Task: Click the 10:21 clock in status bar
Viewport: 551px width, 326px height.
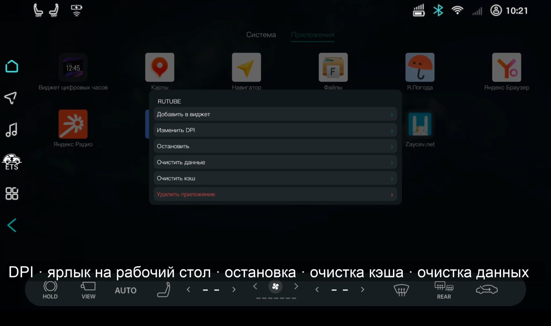Action: [x=517, y=11]
